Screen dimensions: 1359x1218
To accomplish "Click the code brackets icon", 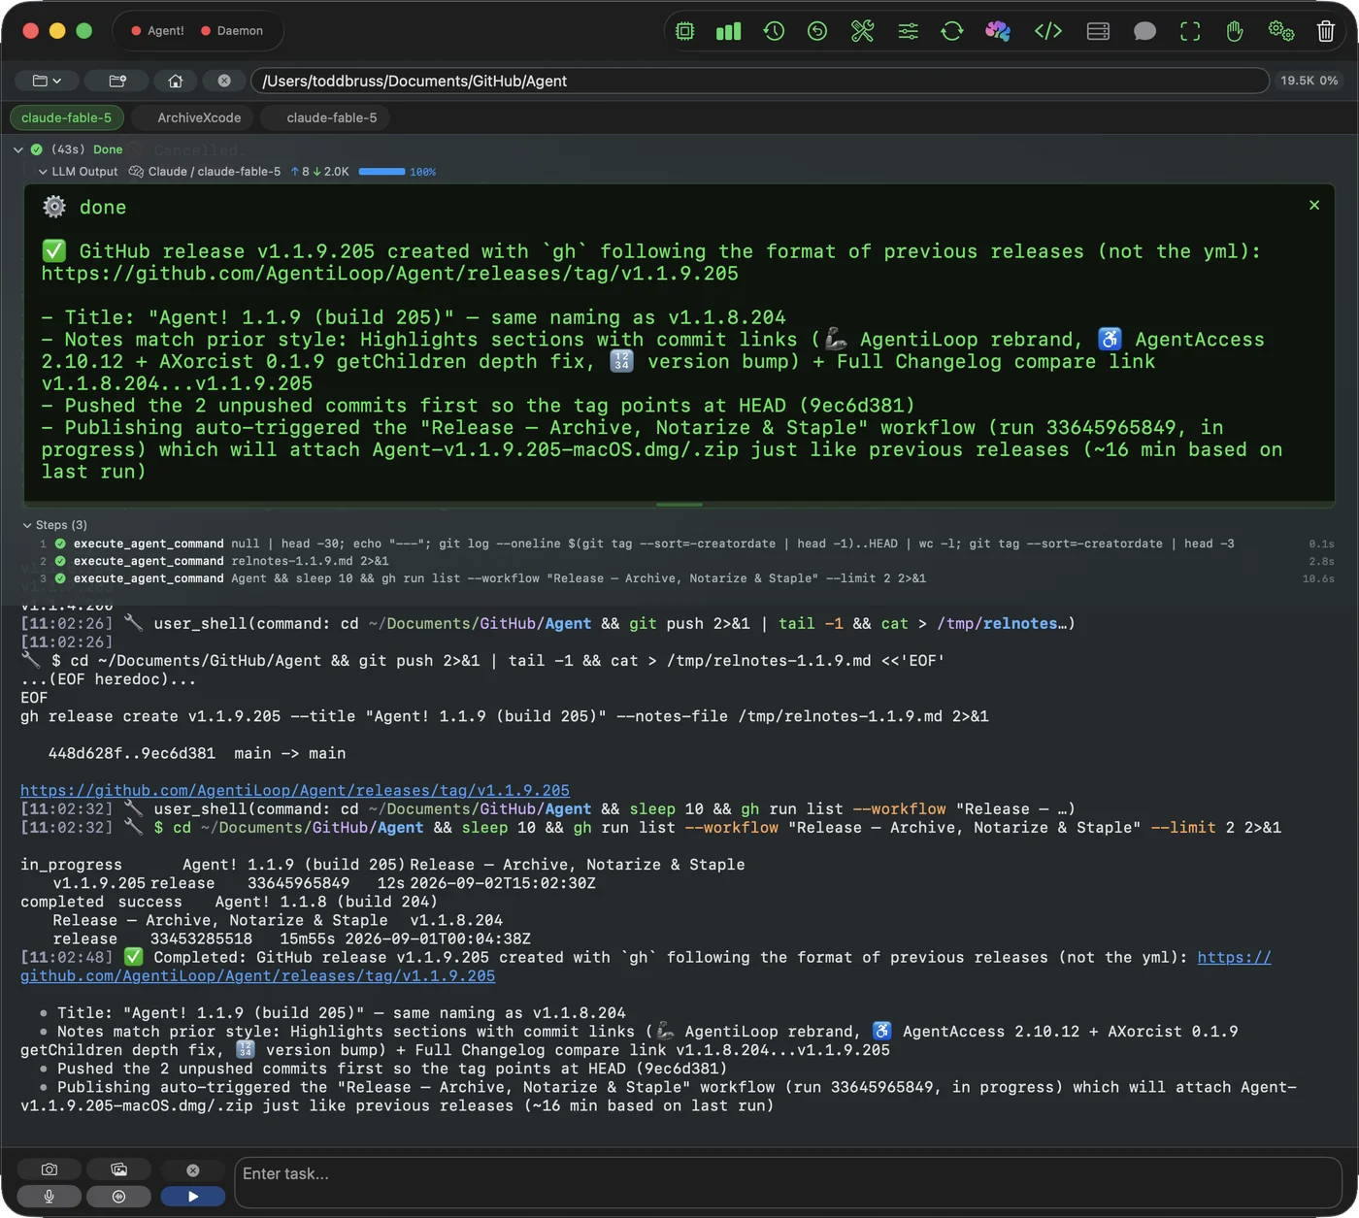I will 1048,31.
